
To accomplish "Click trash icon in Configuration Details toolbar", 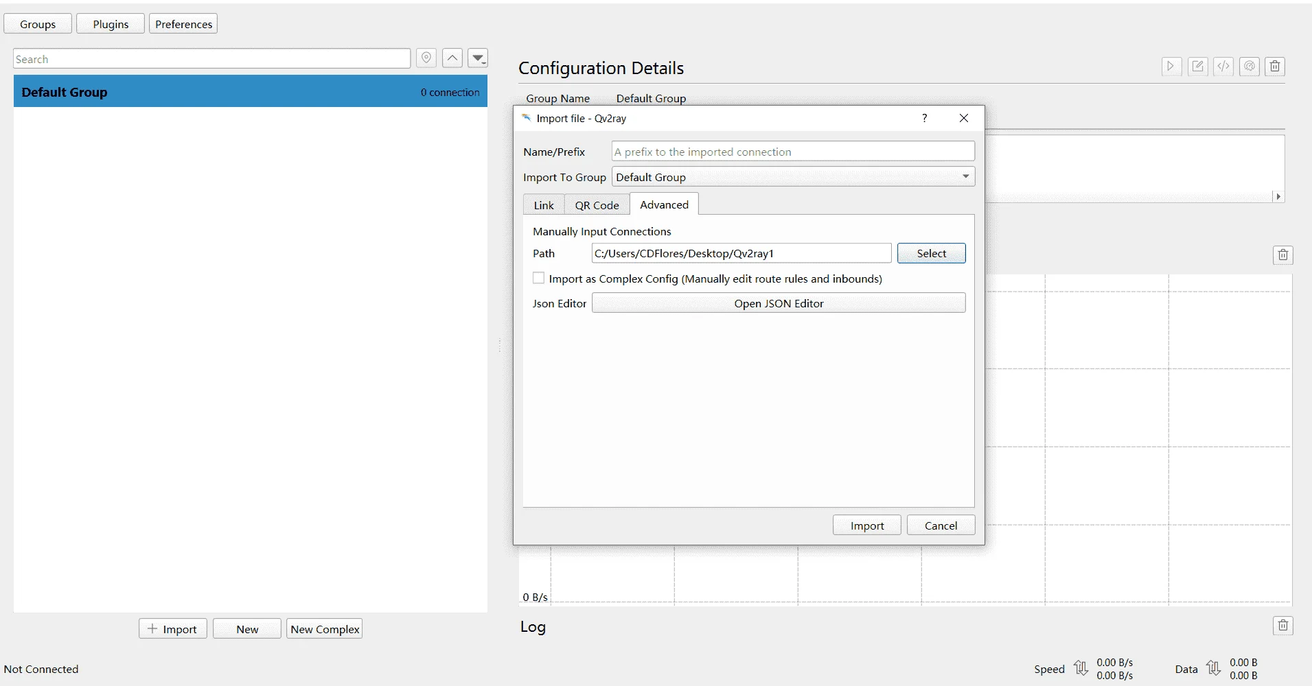I will (1275, 67).
